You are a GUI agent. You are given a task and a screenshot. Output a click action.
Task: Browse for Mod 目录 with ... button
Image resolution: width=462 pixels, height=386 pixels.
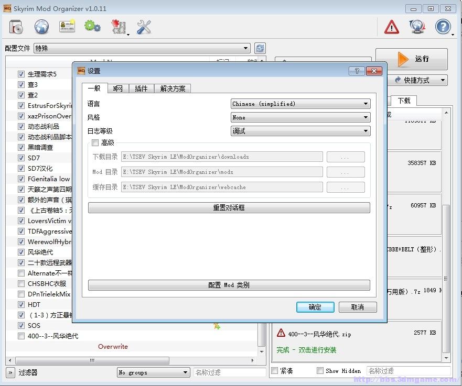tap(346, 172)
